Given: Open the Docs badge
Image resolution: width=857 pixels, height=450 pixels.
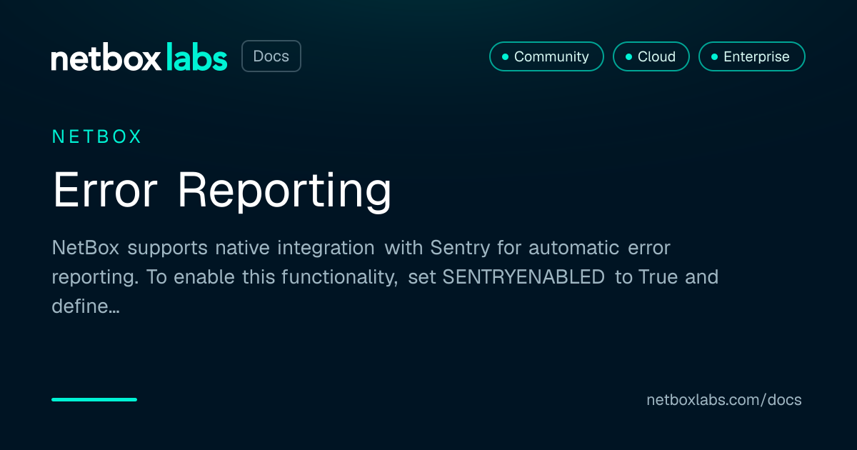Looking at the screenshot, I should 271,56.
